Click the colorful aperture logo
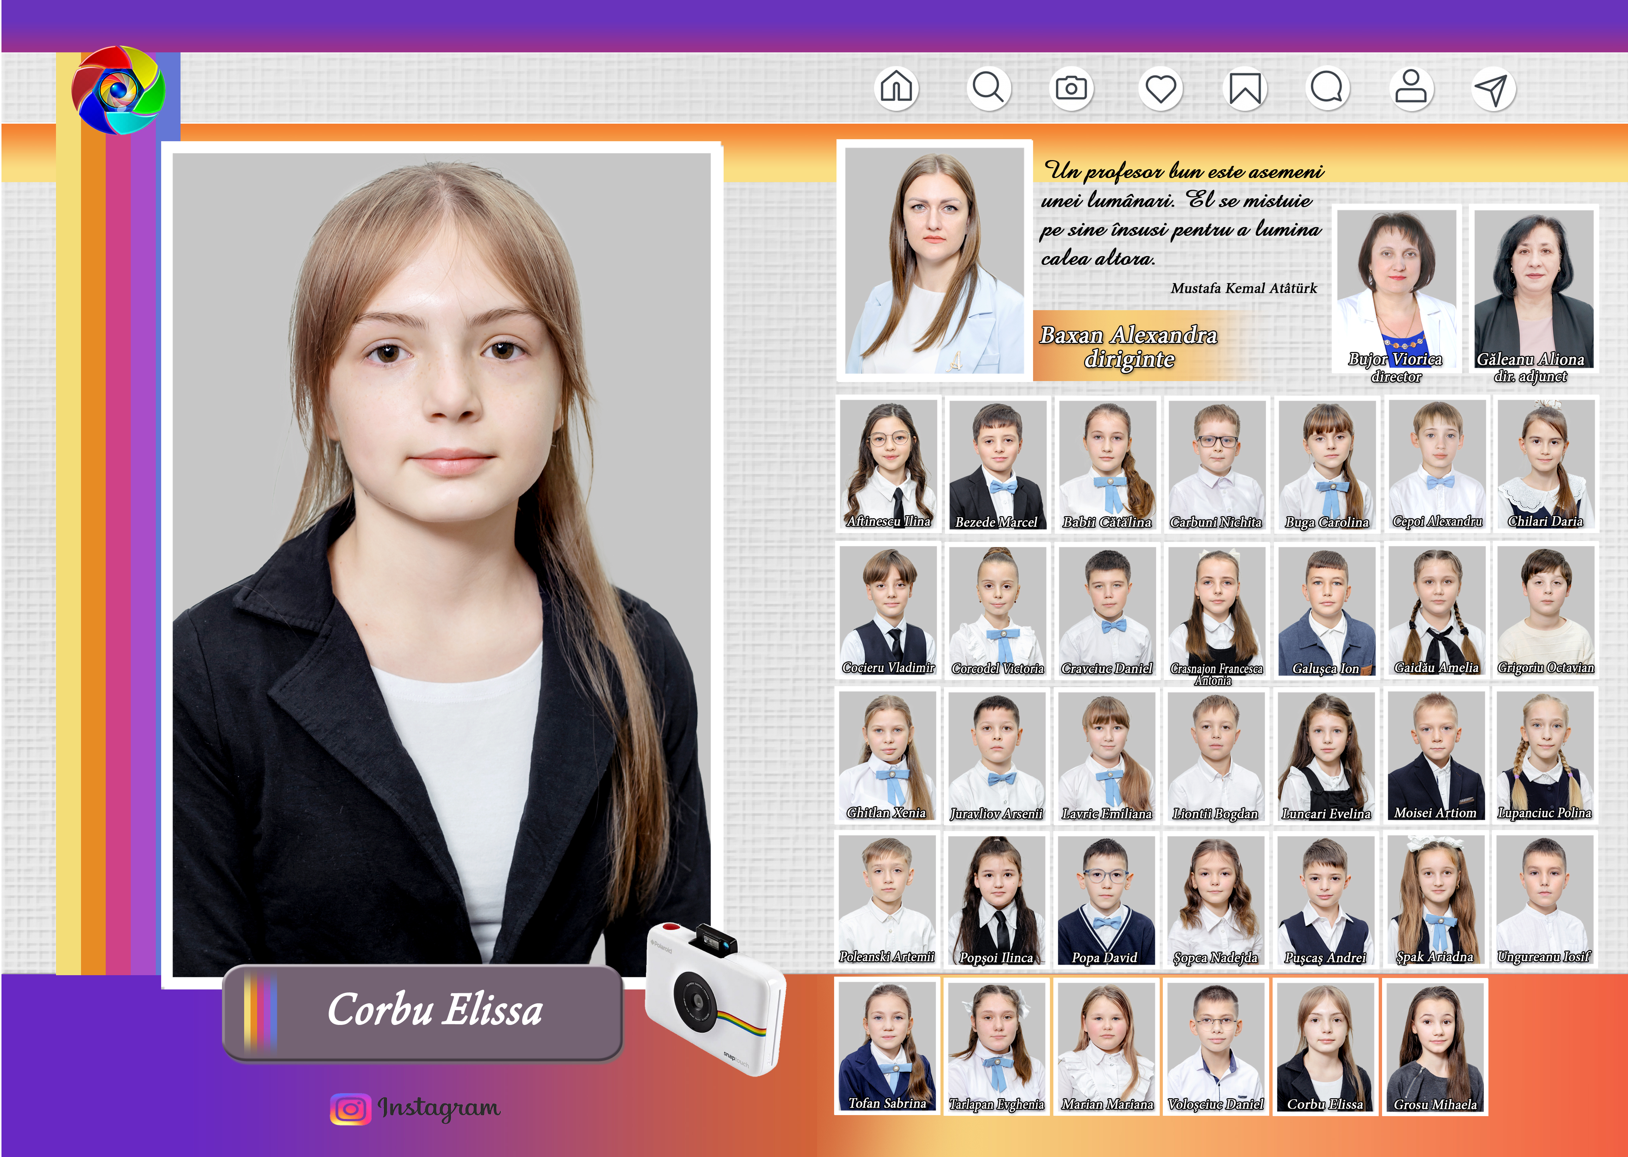 tap(118, 91)
